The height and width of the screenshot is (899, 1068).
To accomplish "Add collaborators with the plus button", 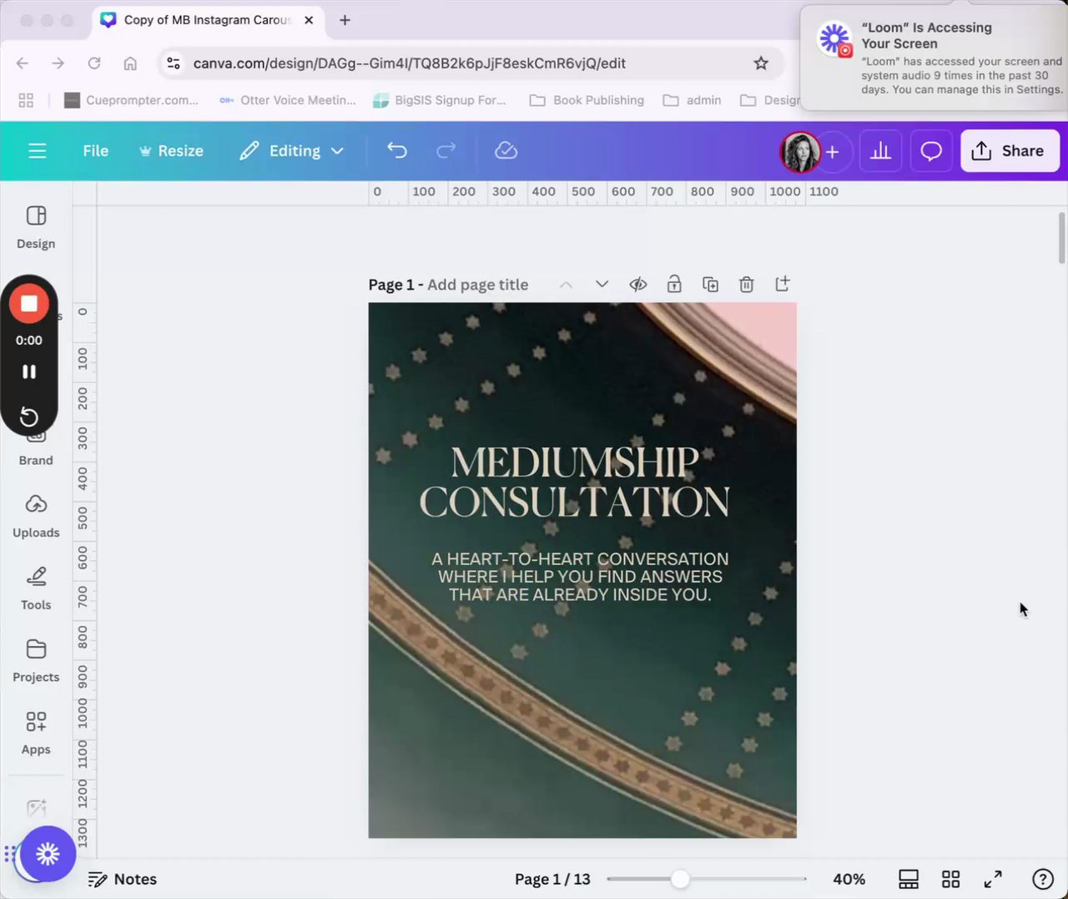I will point(832,151).
